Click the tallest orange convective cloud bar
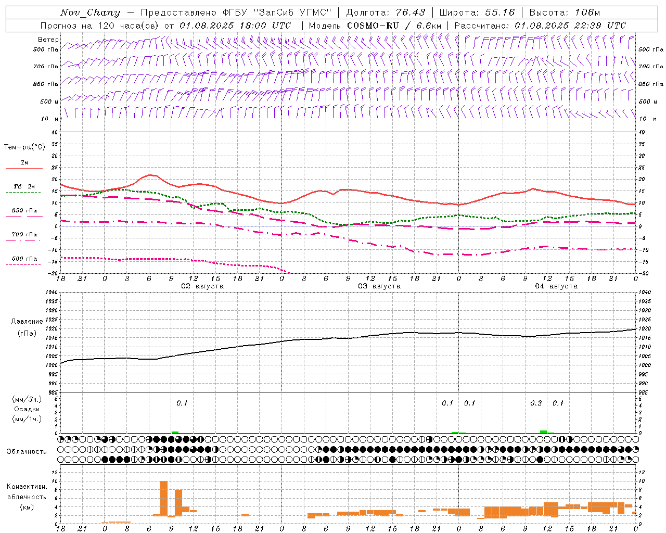Viewport: 666px width, 533px height. [x=163, y=498]
